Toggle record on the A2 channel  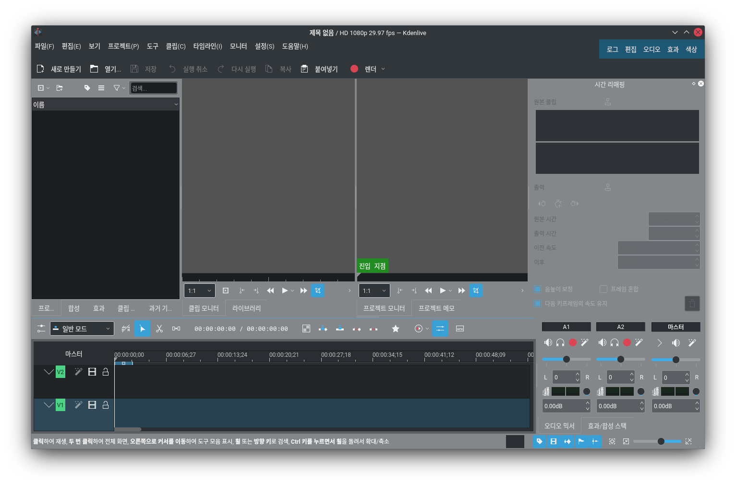pyautogui.click(x=627, y=342)
